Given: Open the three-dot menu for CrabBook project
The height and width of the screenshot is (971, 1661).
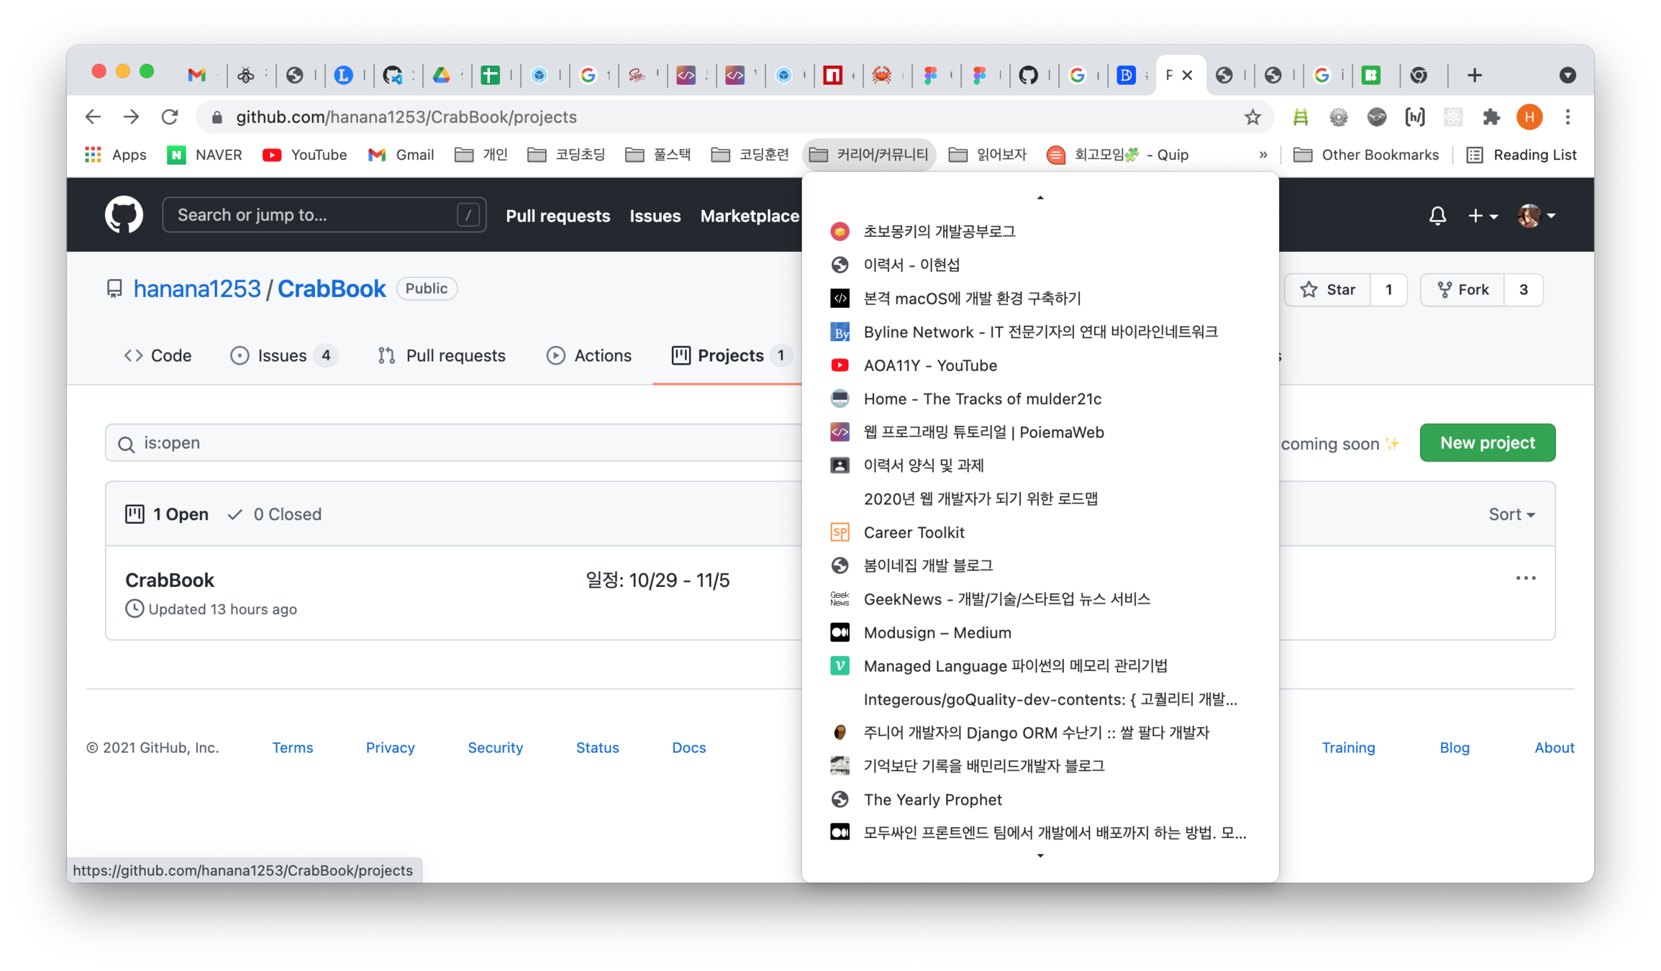Looking at the screenshot, I should click(x=1525, y=579).
